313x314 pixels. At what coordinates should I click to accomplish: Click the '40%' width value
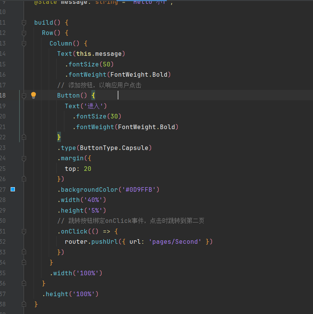pos(93,200)
